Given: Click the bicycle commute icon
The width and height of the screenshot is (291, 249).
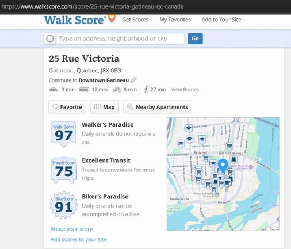Looking at the screenshot, I should [x=117, y=89].
